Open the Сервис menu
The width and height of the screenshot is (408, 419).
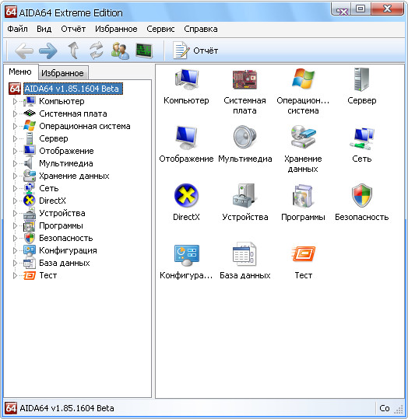(x=160, y=29)
